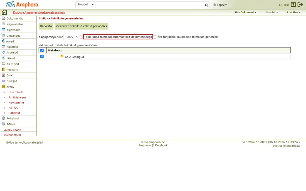Screen dimensions: 306x191
Task: Click the Kalender sidebar icon
Action: click(3, 47)
